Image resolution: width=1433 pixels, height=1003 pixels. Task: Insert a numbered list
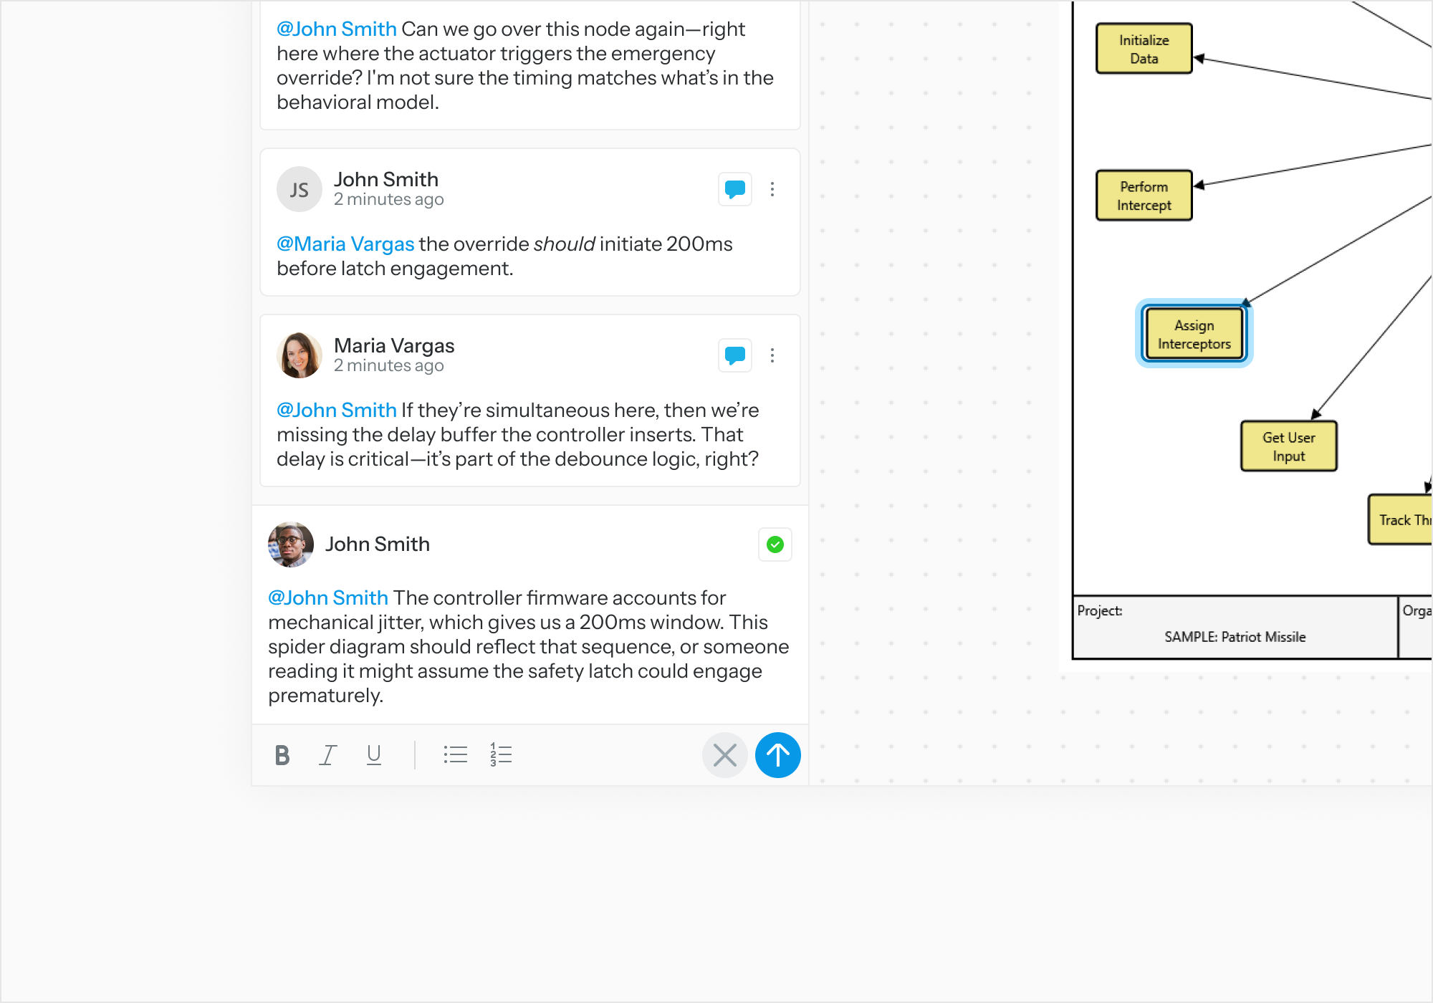pos(501,755)
